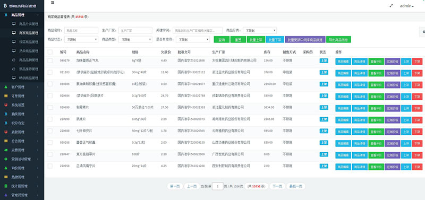This screenshot has height=200, width=425.
Task: Click the B logo icon in sidebar header
Action: [x=5, y=6]
